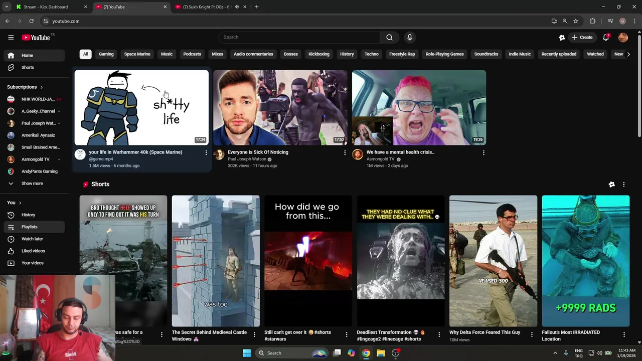Open Paul Joseph Watson channel link under video
642x361 pixels.
(x=247, y=159)
